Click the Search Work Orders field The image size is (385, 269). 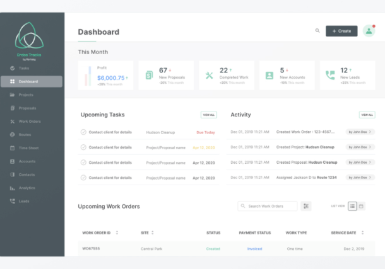(268, 206)
